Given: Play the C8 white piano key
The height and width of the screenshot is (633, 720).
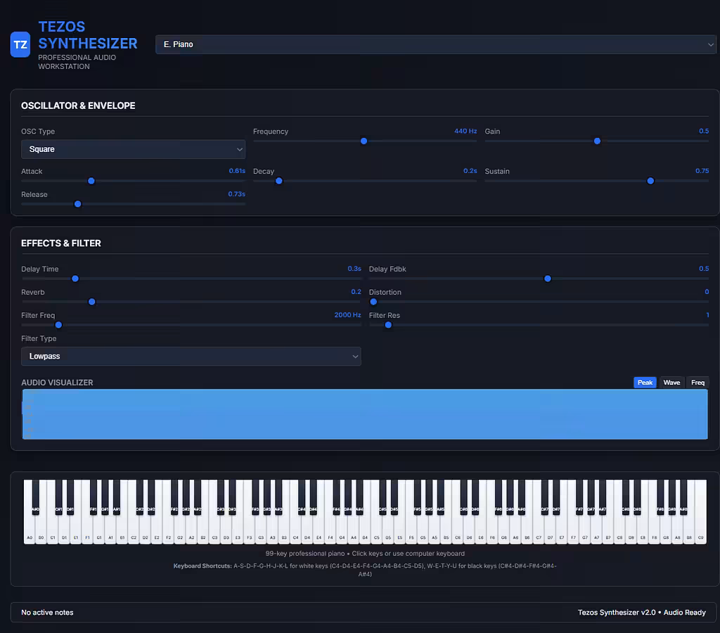Looking at the screenshot, I should tap(619, 529).
